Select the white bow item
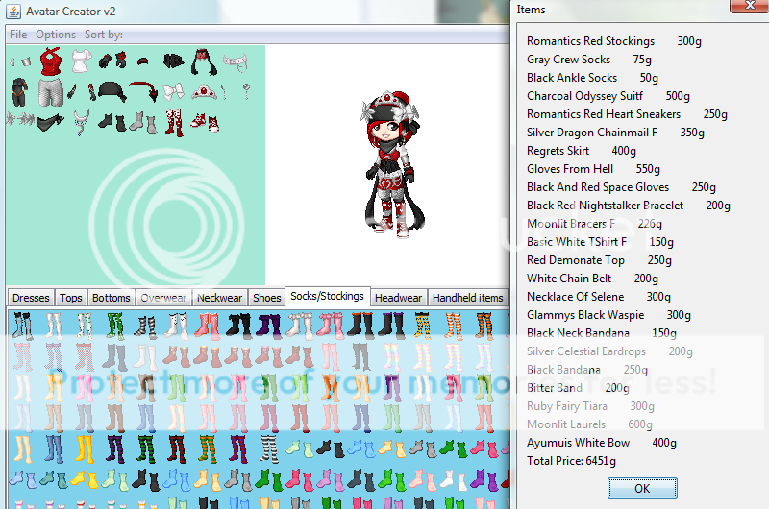The width and height of the screenshot is (769, 509). tap(174, 92)
